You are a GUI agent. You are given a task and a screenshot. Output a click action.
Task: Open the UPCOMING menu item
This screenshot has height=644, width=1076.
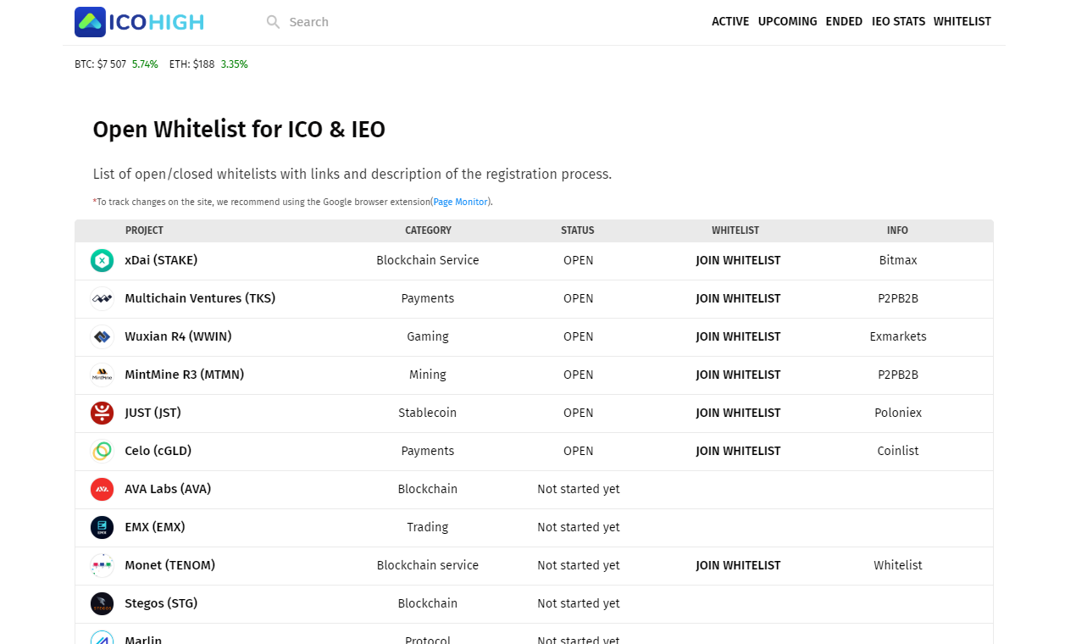coord(788,22)
